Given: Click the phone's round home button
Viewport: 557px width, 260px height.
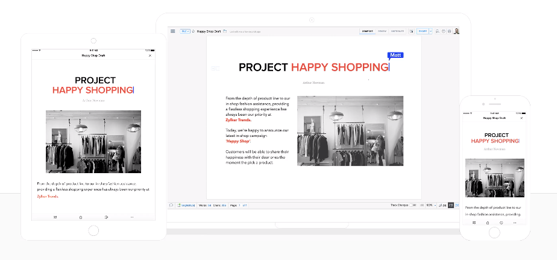Looking at the screenshot, I should 494,232.
